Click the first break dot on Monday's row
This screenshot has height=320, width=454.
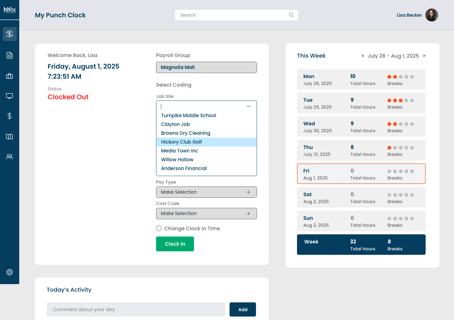click(389, 77)
